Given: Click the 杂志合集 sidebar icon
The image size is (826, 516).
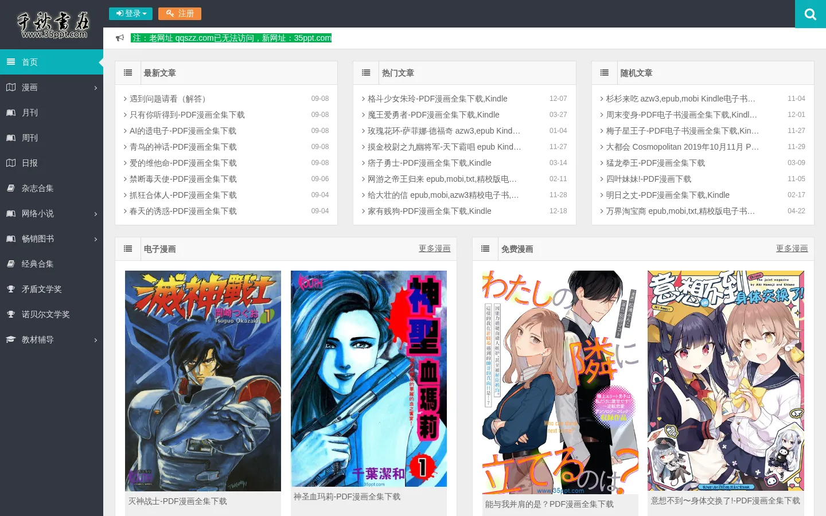Looking at the screenshot, I should coord(11,188).
